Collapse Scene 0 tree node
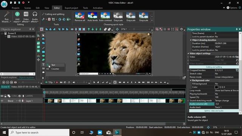Viewport: 242px width, 136px height. 2,33
